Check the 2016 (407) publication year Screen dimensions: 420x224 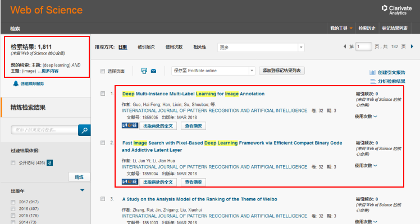point(13,209)
